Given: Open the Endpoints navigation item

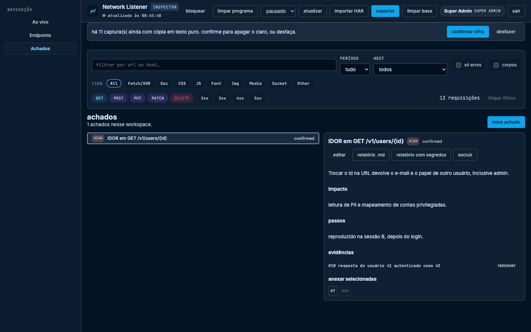Looking at the screenshot, I should (x=40, y=35).
